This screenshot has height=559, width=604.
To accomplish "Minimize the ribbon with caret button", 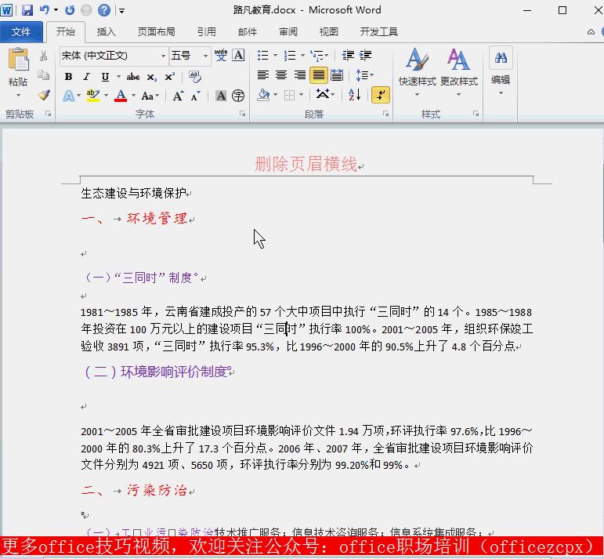I will coord(591,32).
